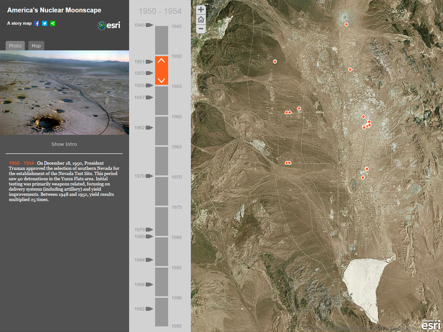Reset map to home extent
443x332 pixels.
pos(201,20)
